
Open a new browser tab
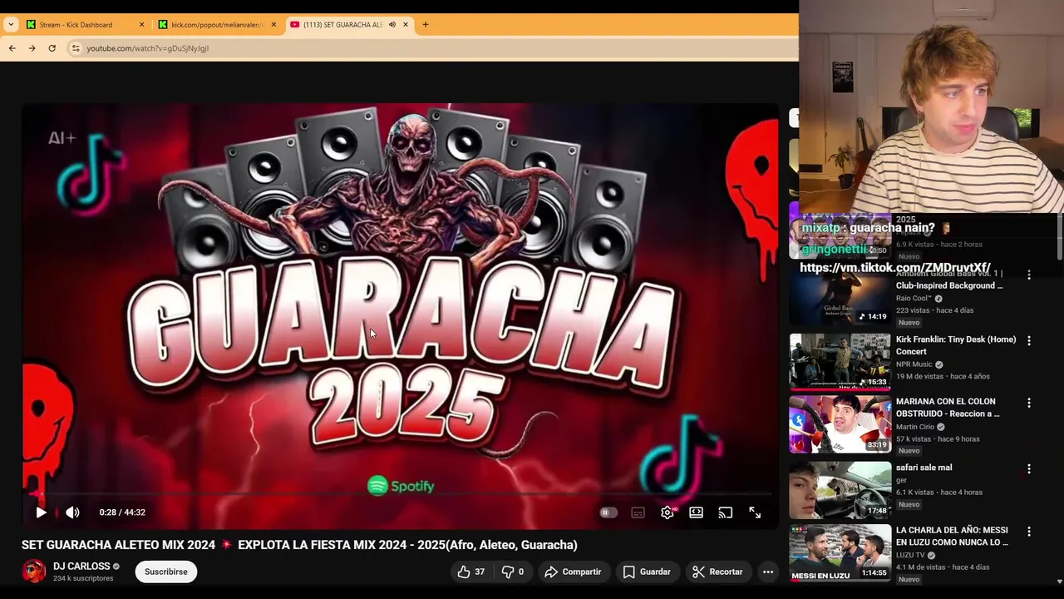(426, 25)
